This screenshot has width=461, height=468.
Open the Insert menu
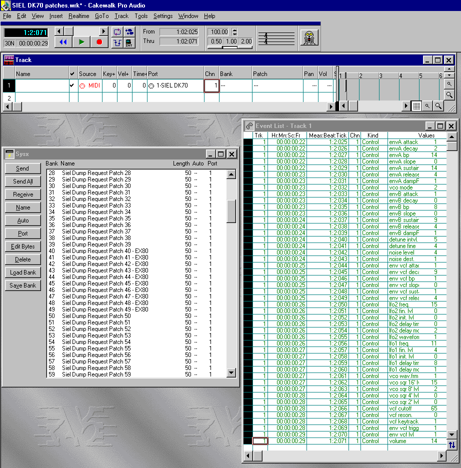tap(56, 16)
